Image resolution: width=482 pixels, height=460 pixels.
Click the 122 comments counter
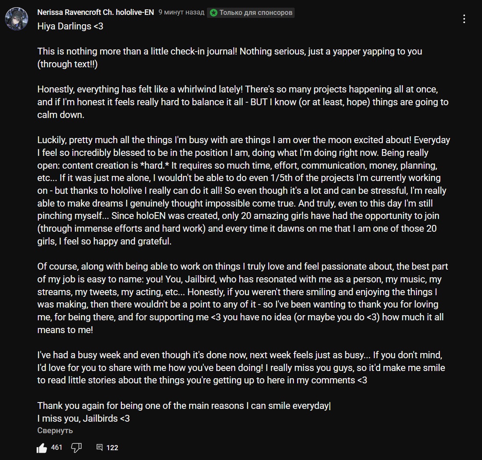112,448
